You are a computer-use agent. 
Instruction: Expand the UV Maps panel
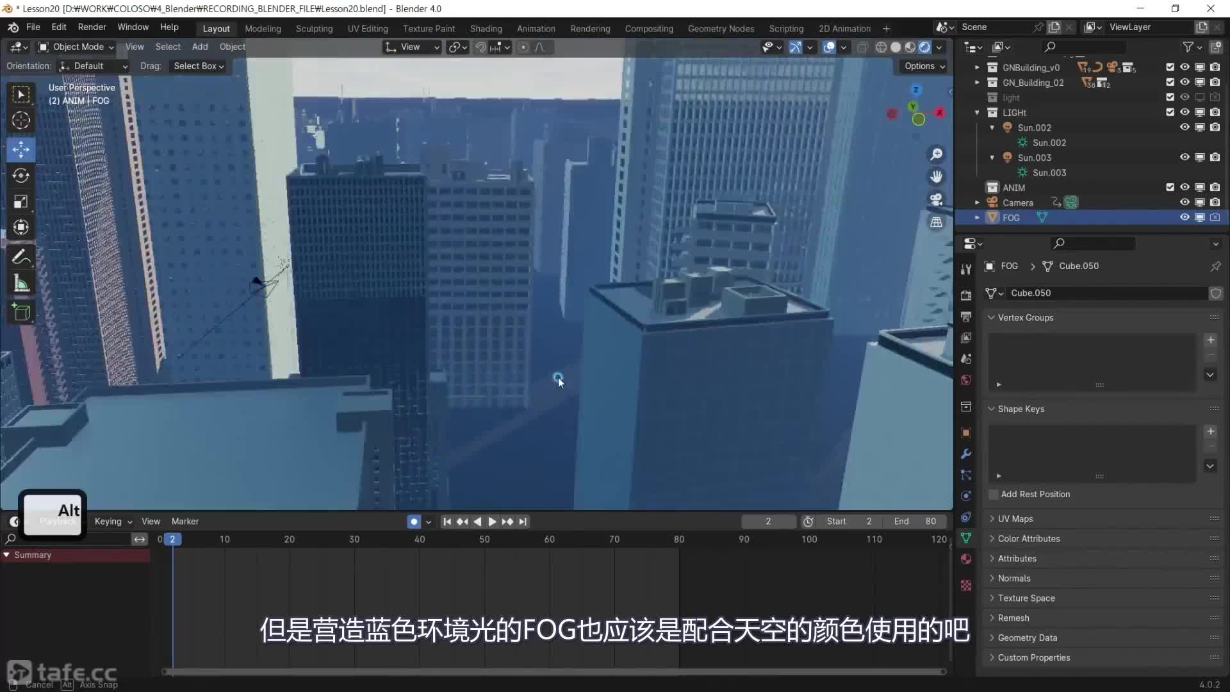[1015, 518]
